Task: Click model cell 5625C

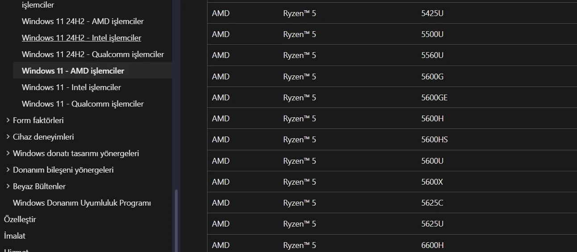Action: [432, 203]
